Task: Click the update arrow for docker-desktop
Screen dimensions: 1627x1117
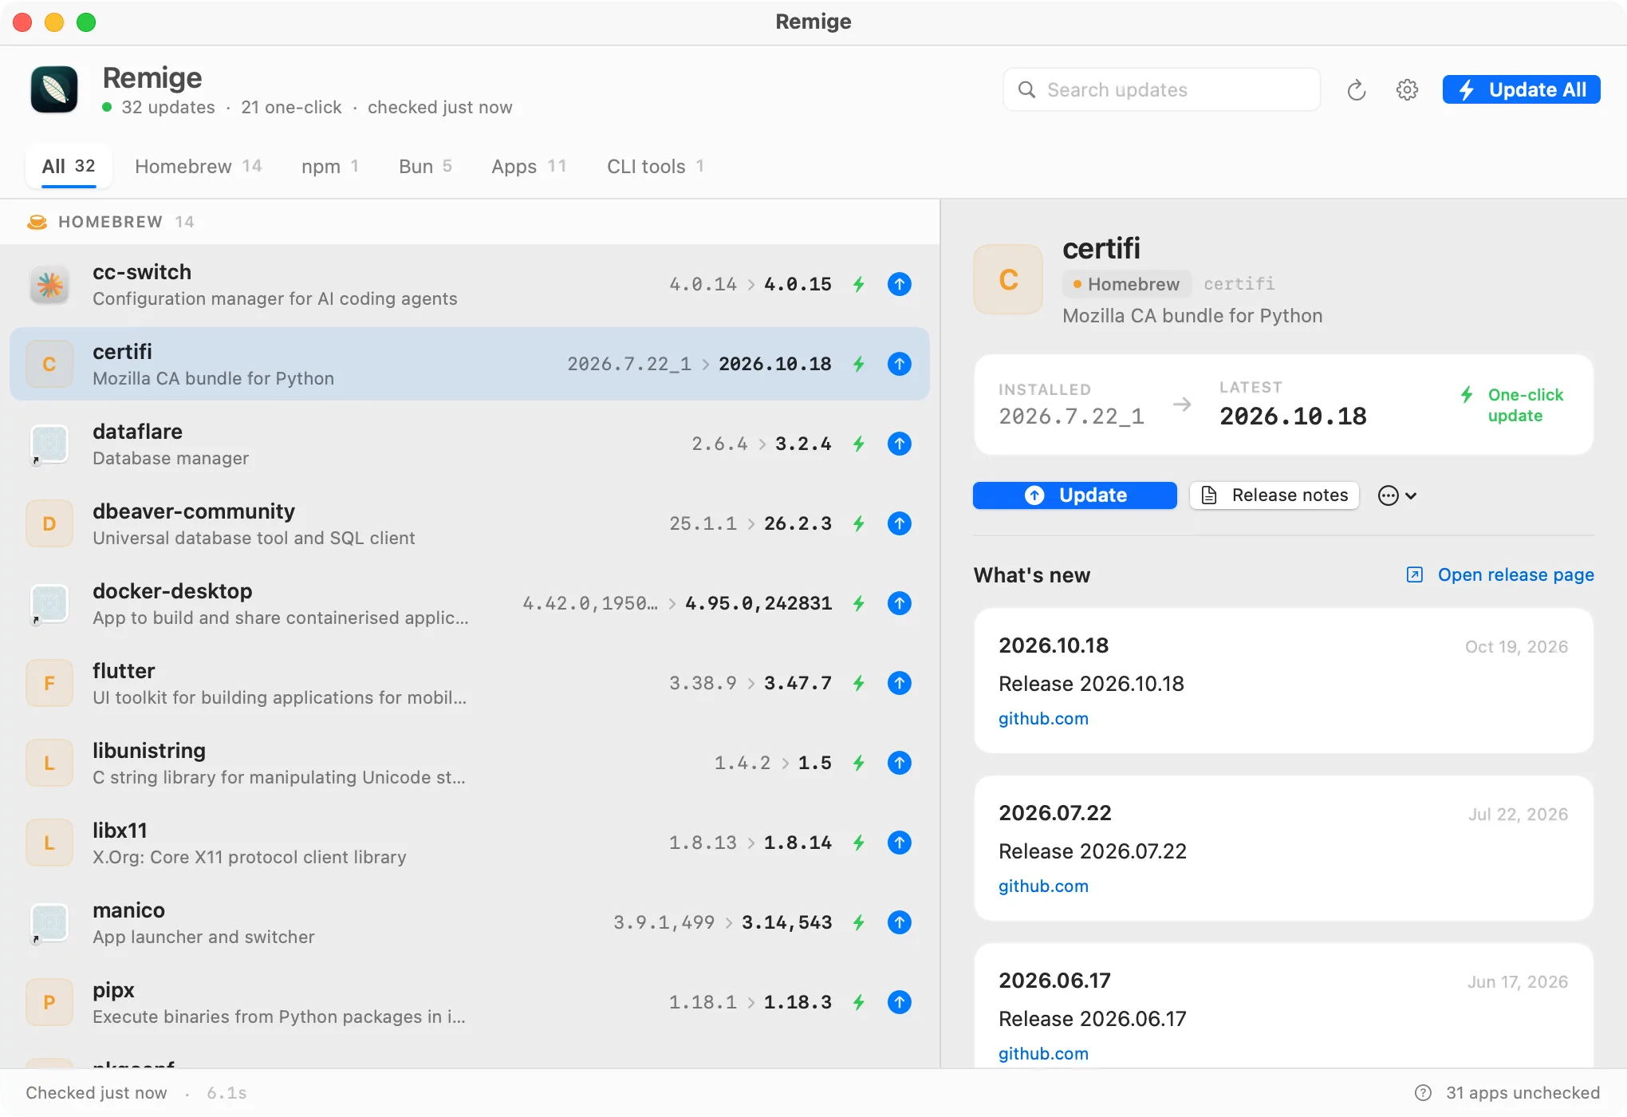Action: coord(899,603)
